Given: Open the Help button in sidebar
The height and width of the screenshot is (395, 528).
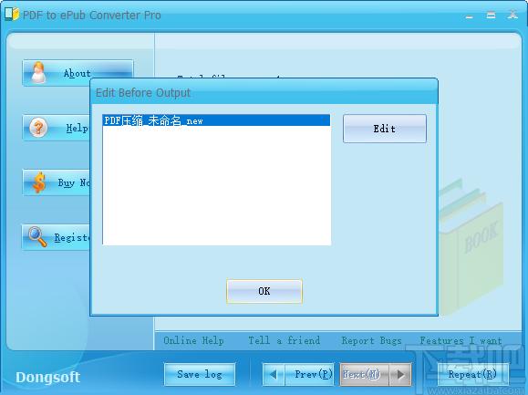Looking at the screenshot, I should pos(57,128).
